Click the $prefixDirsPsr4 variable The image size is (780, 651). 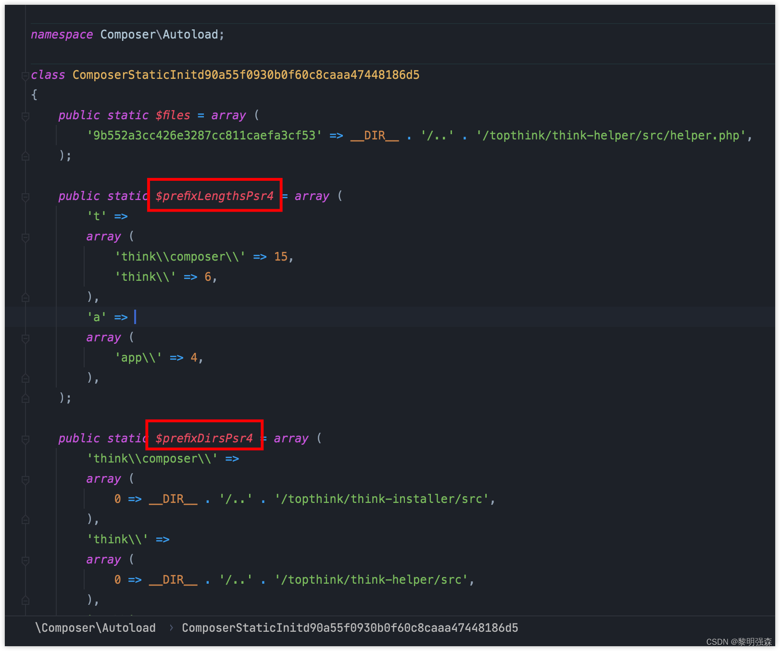[x=204, y=438]
